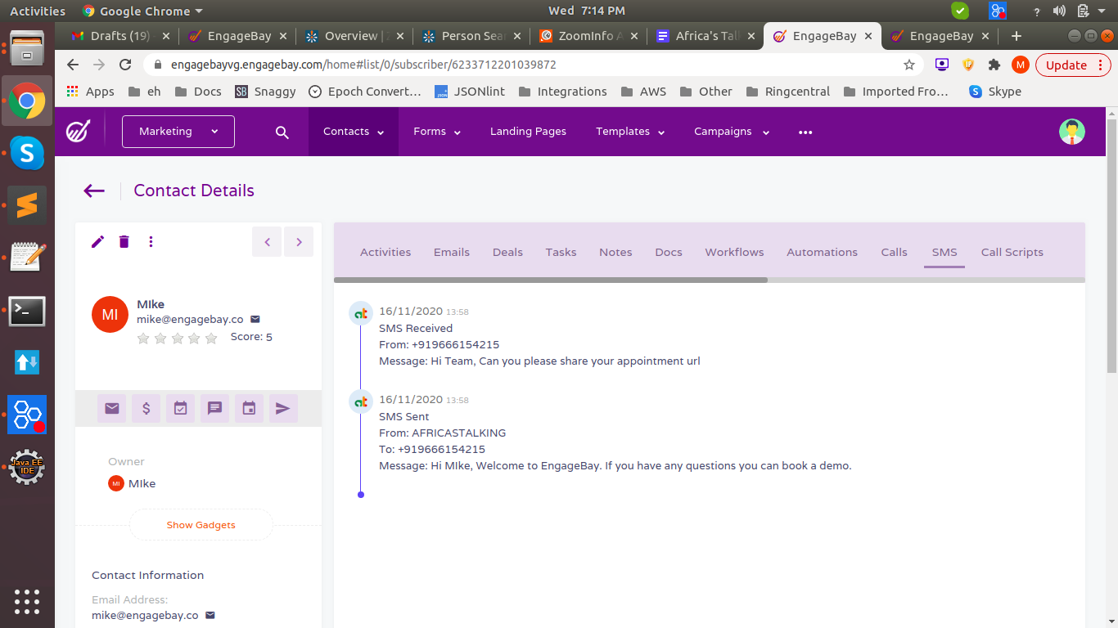Click the third rating star for Mike
The height and width of the screenshot is (628, 1118).
click(x=178, y=338)
